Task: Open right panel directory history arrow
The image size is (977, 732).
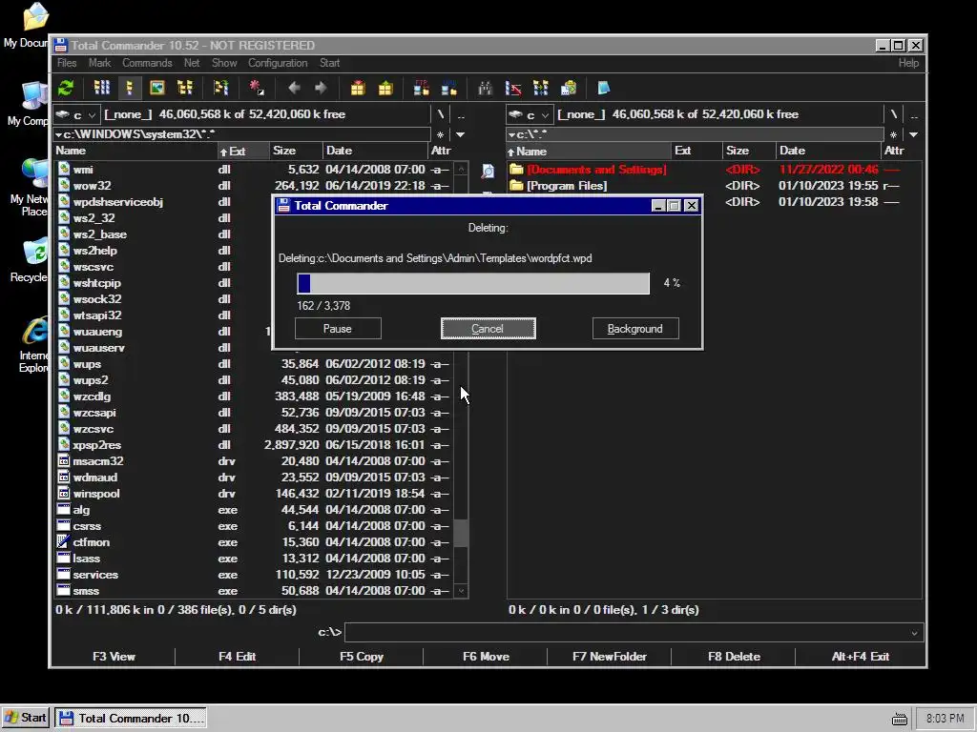Action: (x=913, y=134)
